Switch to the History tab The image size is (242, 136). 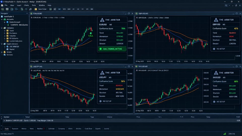pyautogui.click(x=24, y=129)
